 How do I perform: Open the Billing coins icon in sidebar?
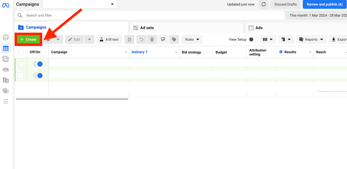click(6, 80)
